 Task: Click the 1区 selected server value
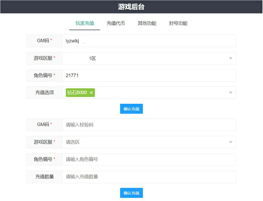[92, 59]
